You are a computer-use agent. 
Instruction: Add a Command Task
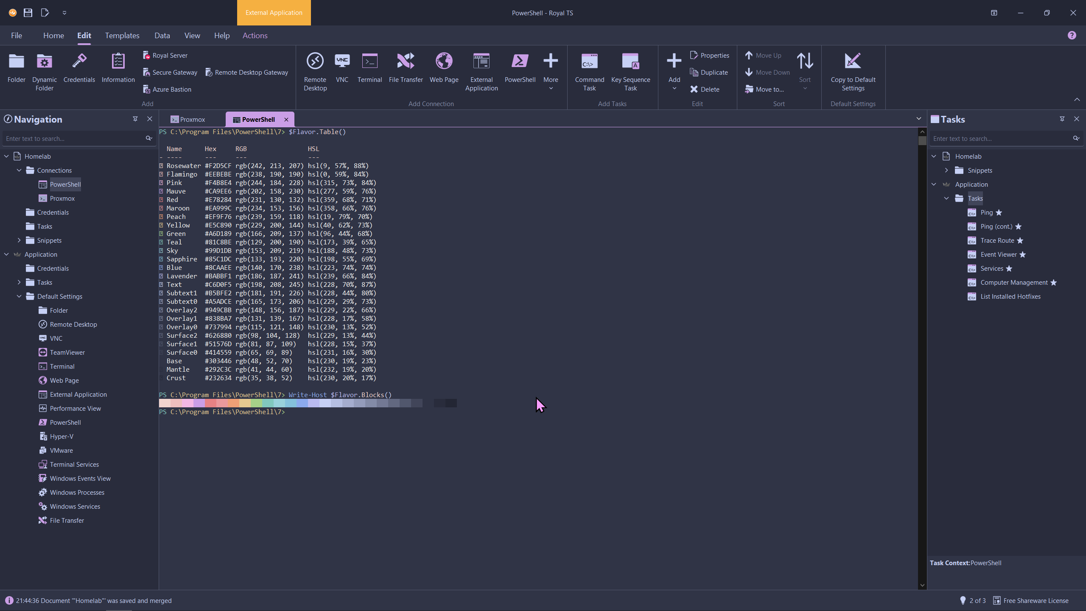coord(589,71)
